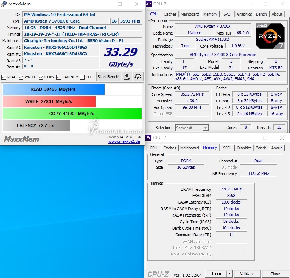The width and height of the screenshot is (290, 278).
Task: Open Mainboard tab in lower CPU-Z window
Action: pos(189,148)
